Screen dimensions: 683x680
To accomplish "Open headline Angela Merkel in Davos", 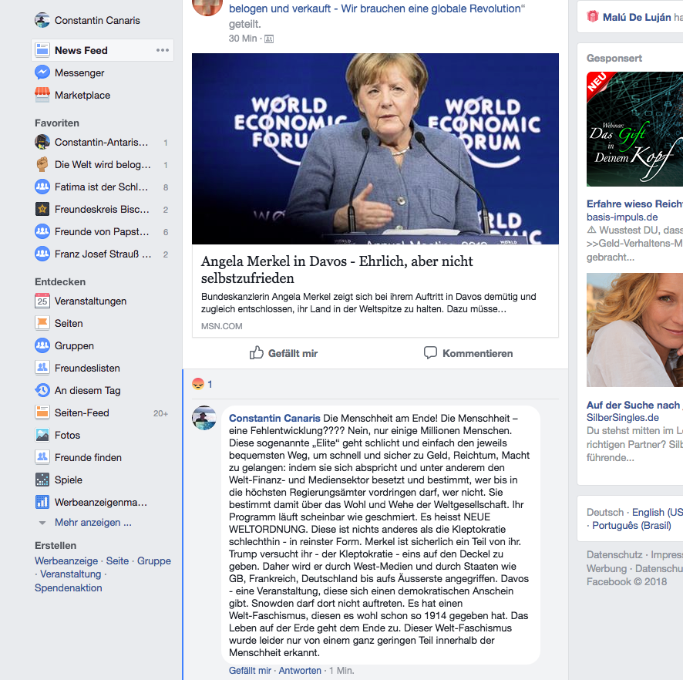I will [337, 269].
